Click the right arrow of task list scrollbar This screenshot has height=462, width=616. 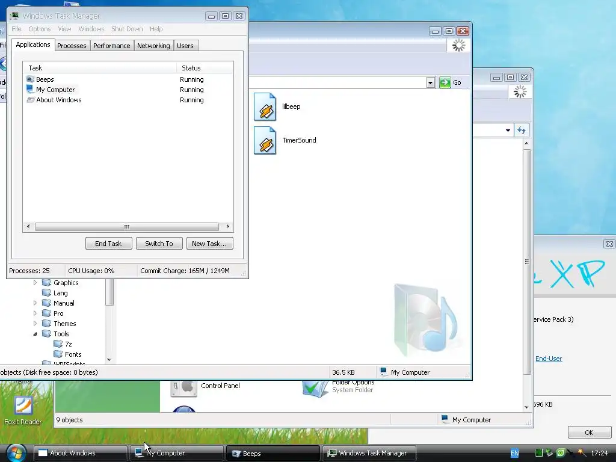coord(228,227)
